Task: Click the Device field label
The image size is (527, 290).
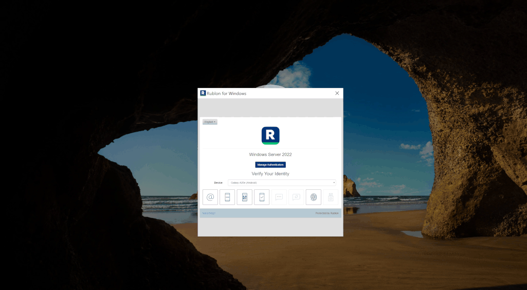Action: [219, 183]
